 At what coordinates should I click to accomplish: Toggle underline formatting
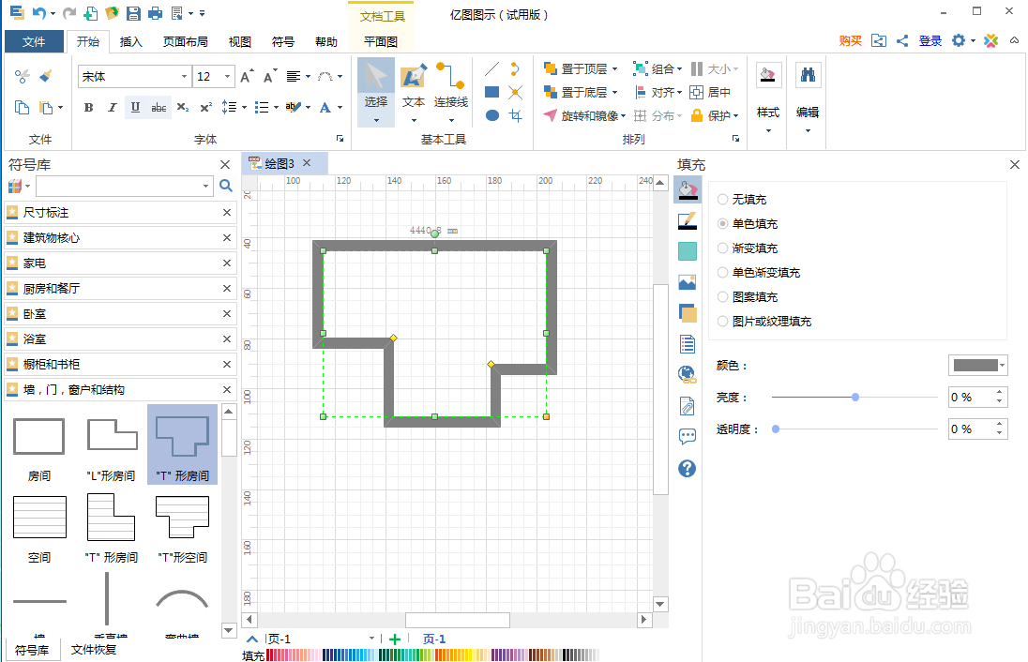point(135,108)
